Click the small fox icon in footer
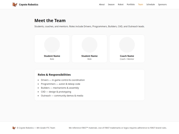The height and width of the screenshot is (134, 179). (14, 128)
